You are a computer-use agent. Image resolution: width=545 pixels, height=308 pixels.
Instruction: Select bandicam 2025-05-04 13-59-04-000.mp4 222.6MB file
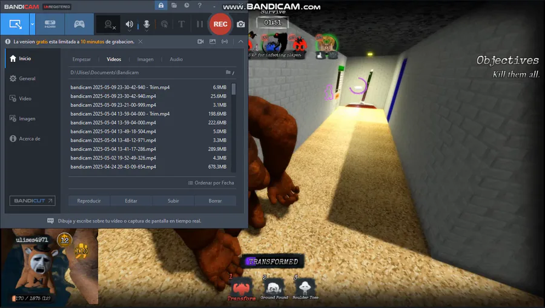point(149,122)
